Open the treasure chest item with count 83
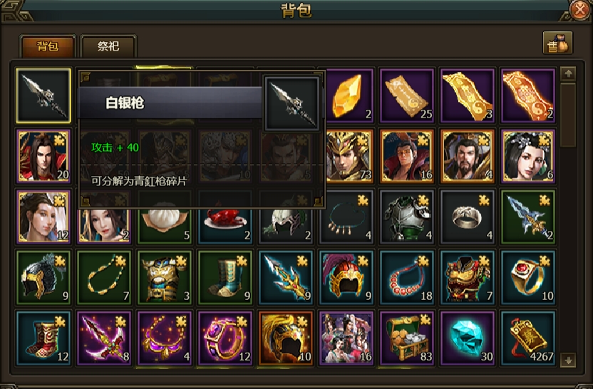This screenshot has width=593, height=389. click(407, 338)
